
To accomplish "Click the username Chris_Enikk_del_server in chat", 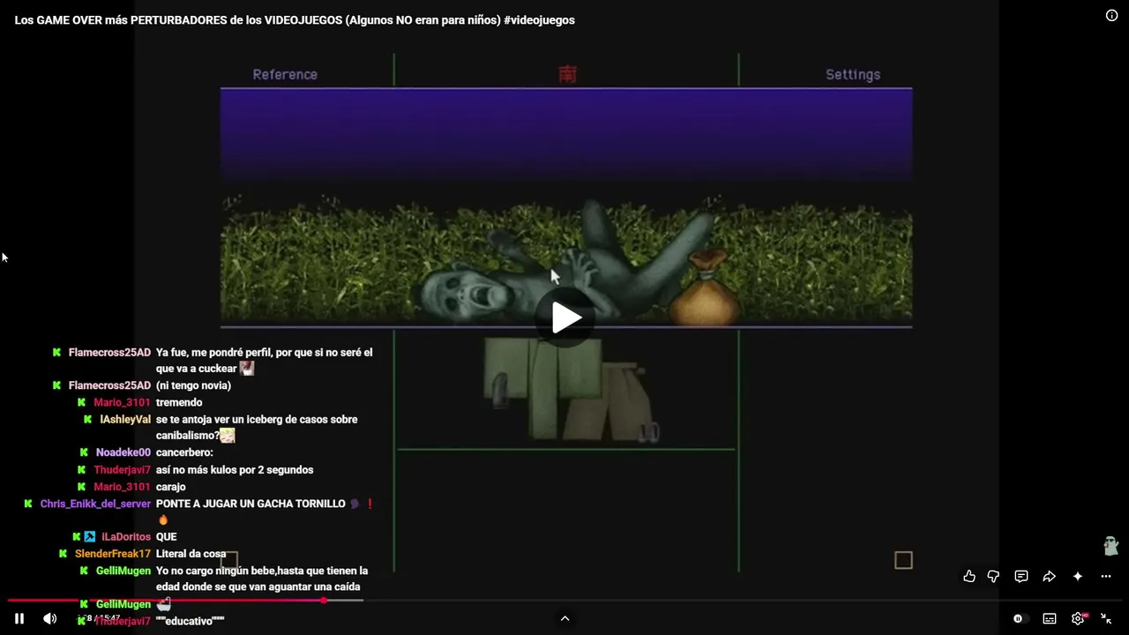I will coord(95,504).
